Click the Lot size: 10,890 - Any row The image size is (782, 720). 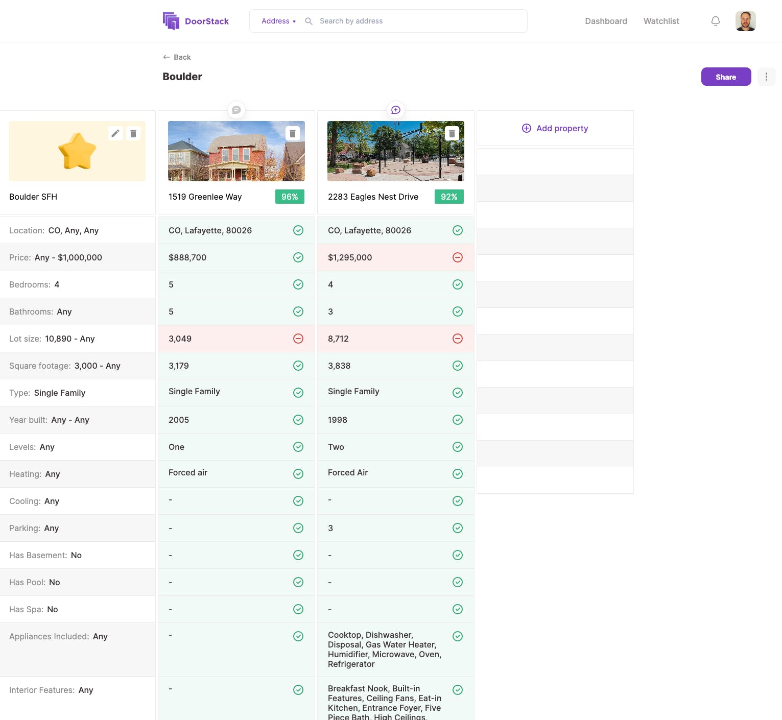(78, 339)
